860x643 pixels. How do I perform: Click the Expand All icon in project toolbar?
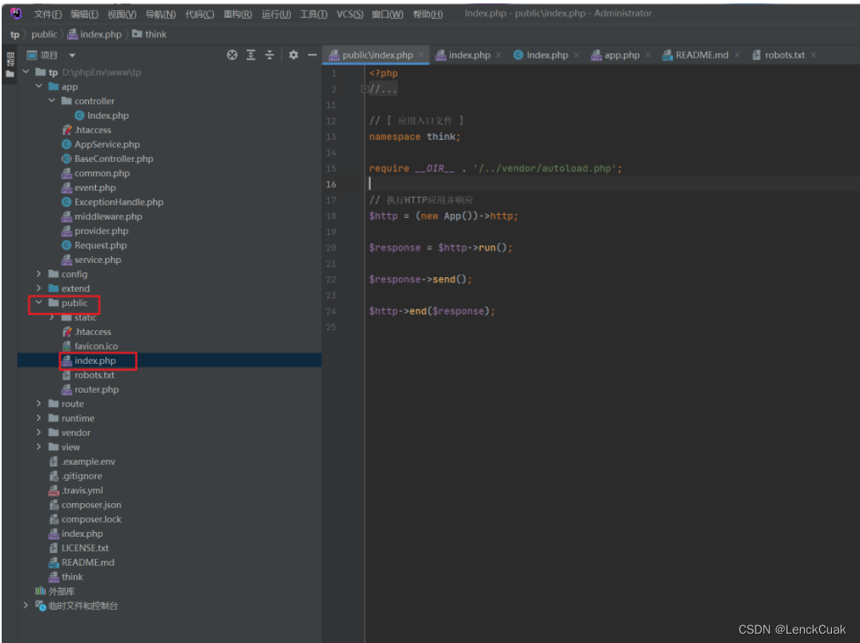tap(251, 55)
